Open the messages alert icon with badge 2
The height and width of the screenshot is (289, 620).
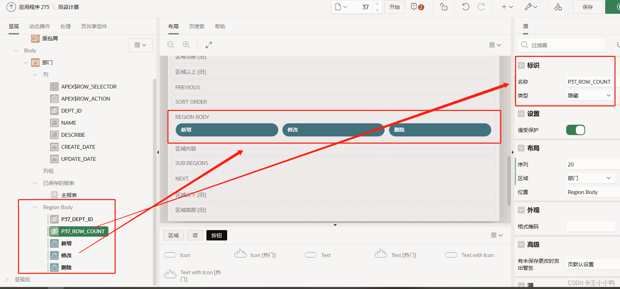pyautogui.click(x=417, y=7)
